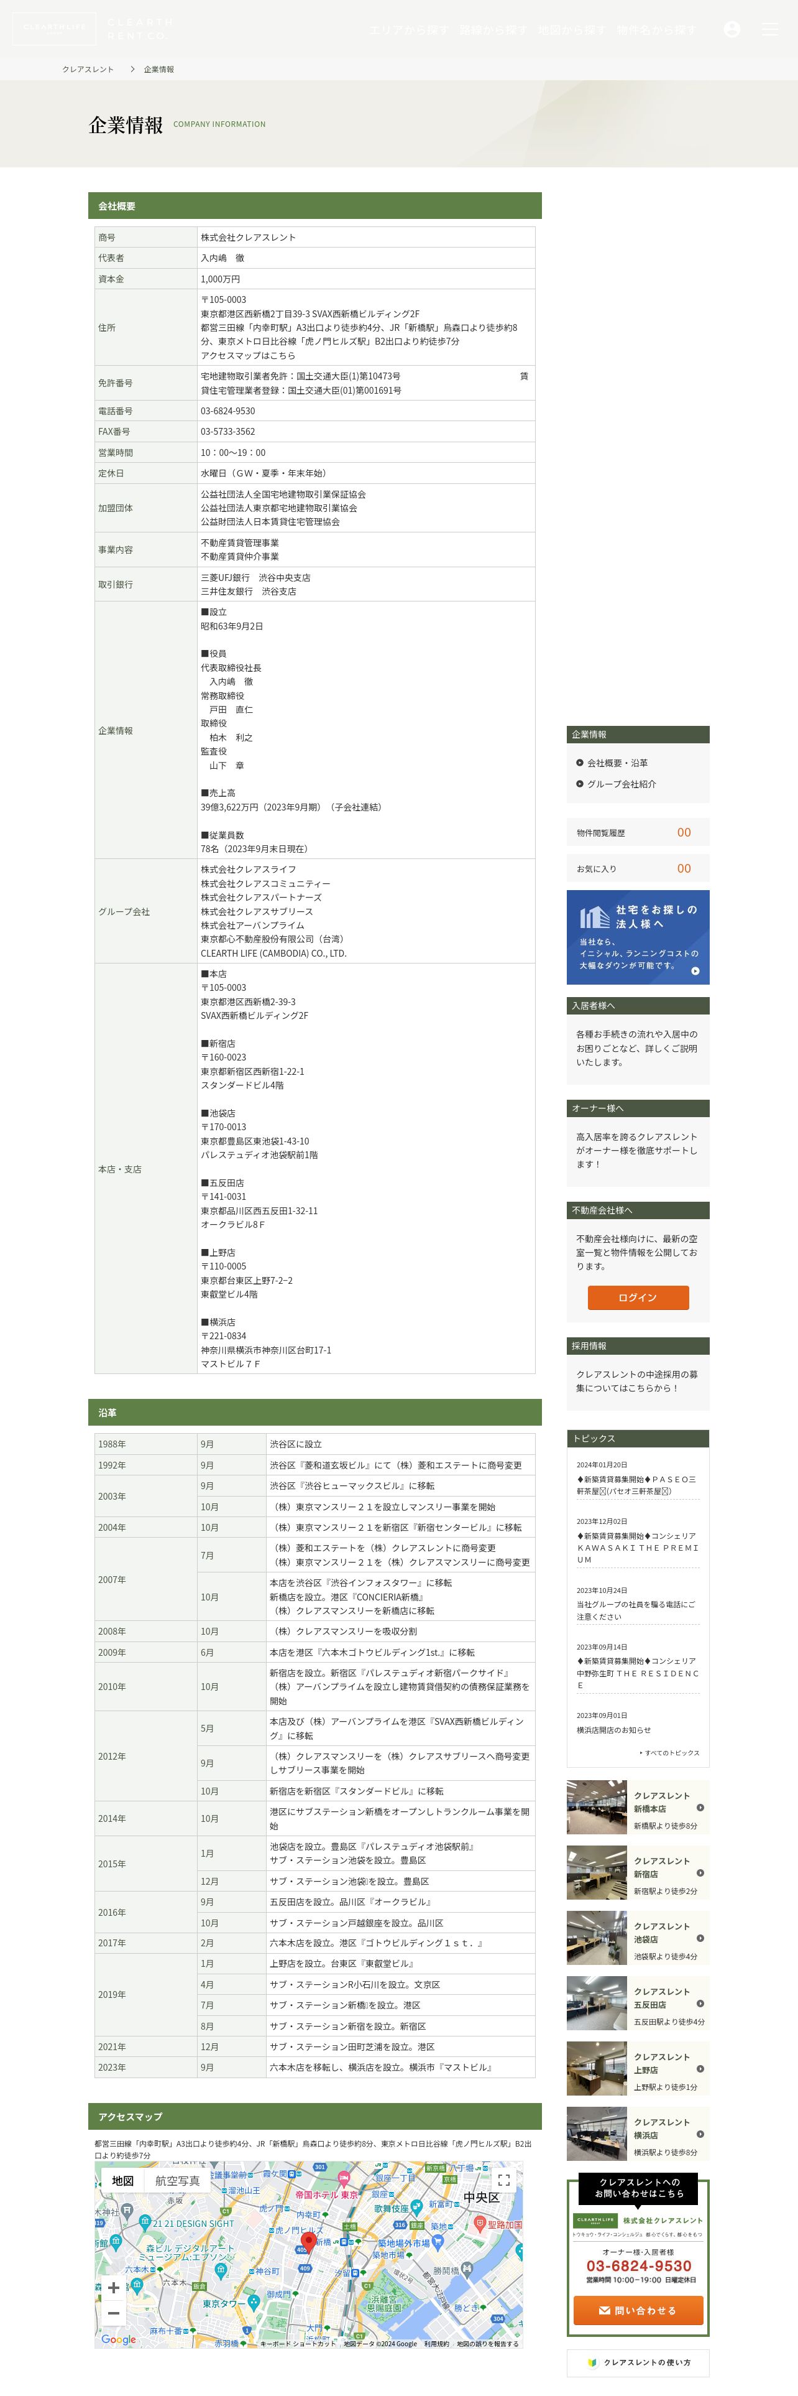798x2396 pixels.
Task: Click beginner mark icon in クレアスレントの使い方
Action: (592, 2362)
